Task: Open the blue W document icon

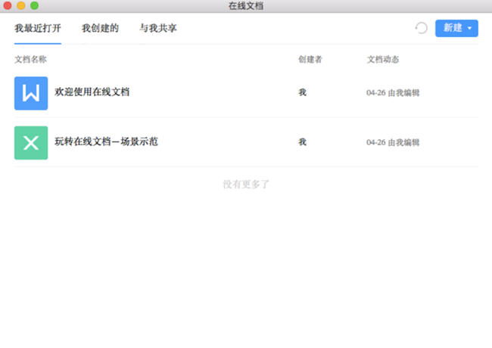Action: pos(31,93)
